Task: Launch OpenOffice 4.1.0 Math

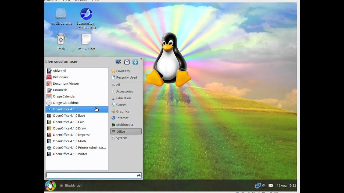Action: [x=77, y=141]
